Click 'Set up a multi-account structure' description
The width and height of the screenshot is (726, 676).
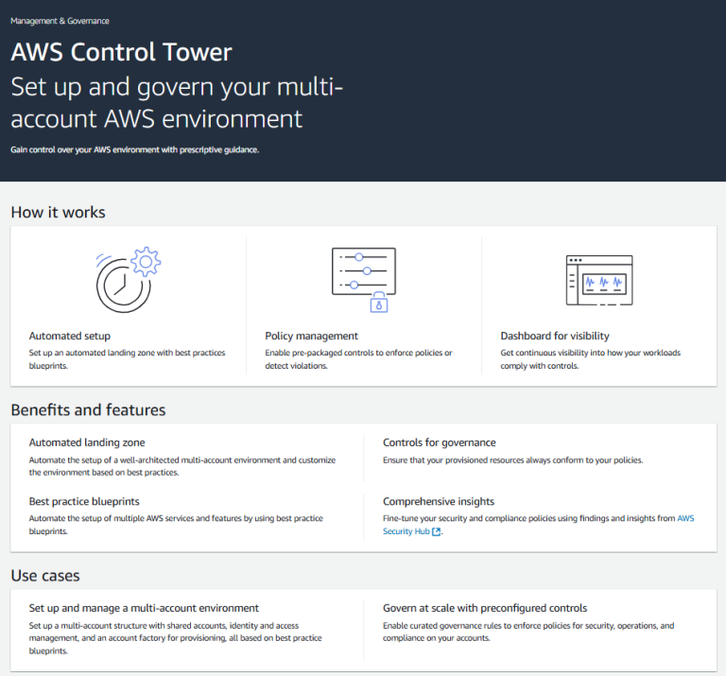175,638
